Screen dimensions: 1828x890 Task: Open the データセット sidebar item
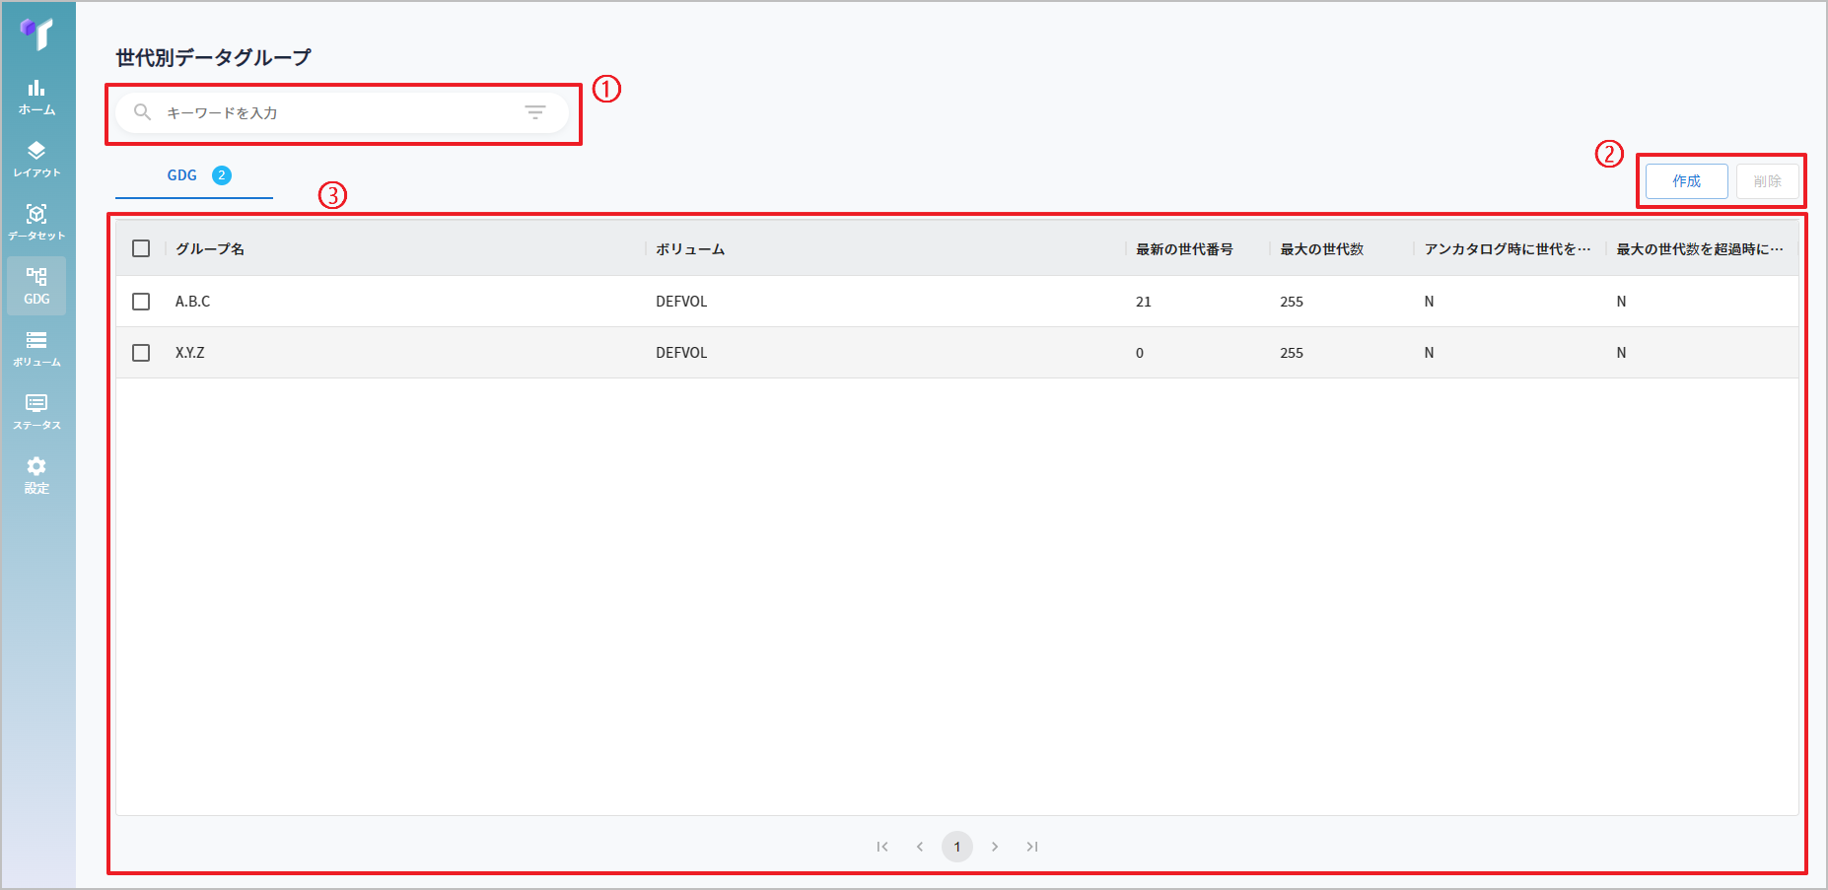point(36,223)
